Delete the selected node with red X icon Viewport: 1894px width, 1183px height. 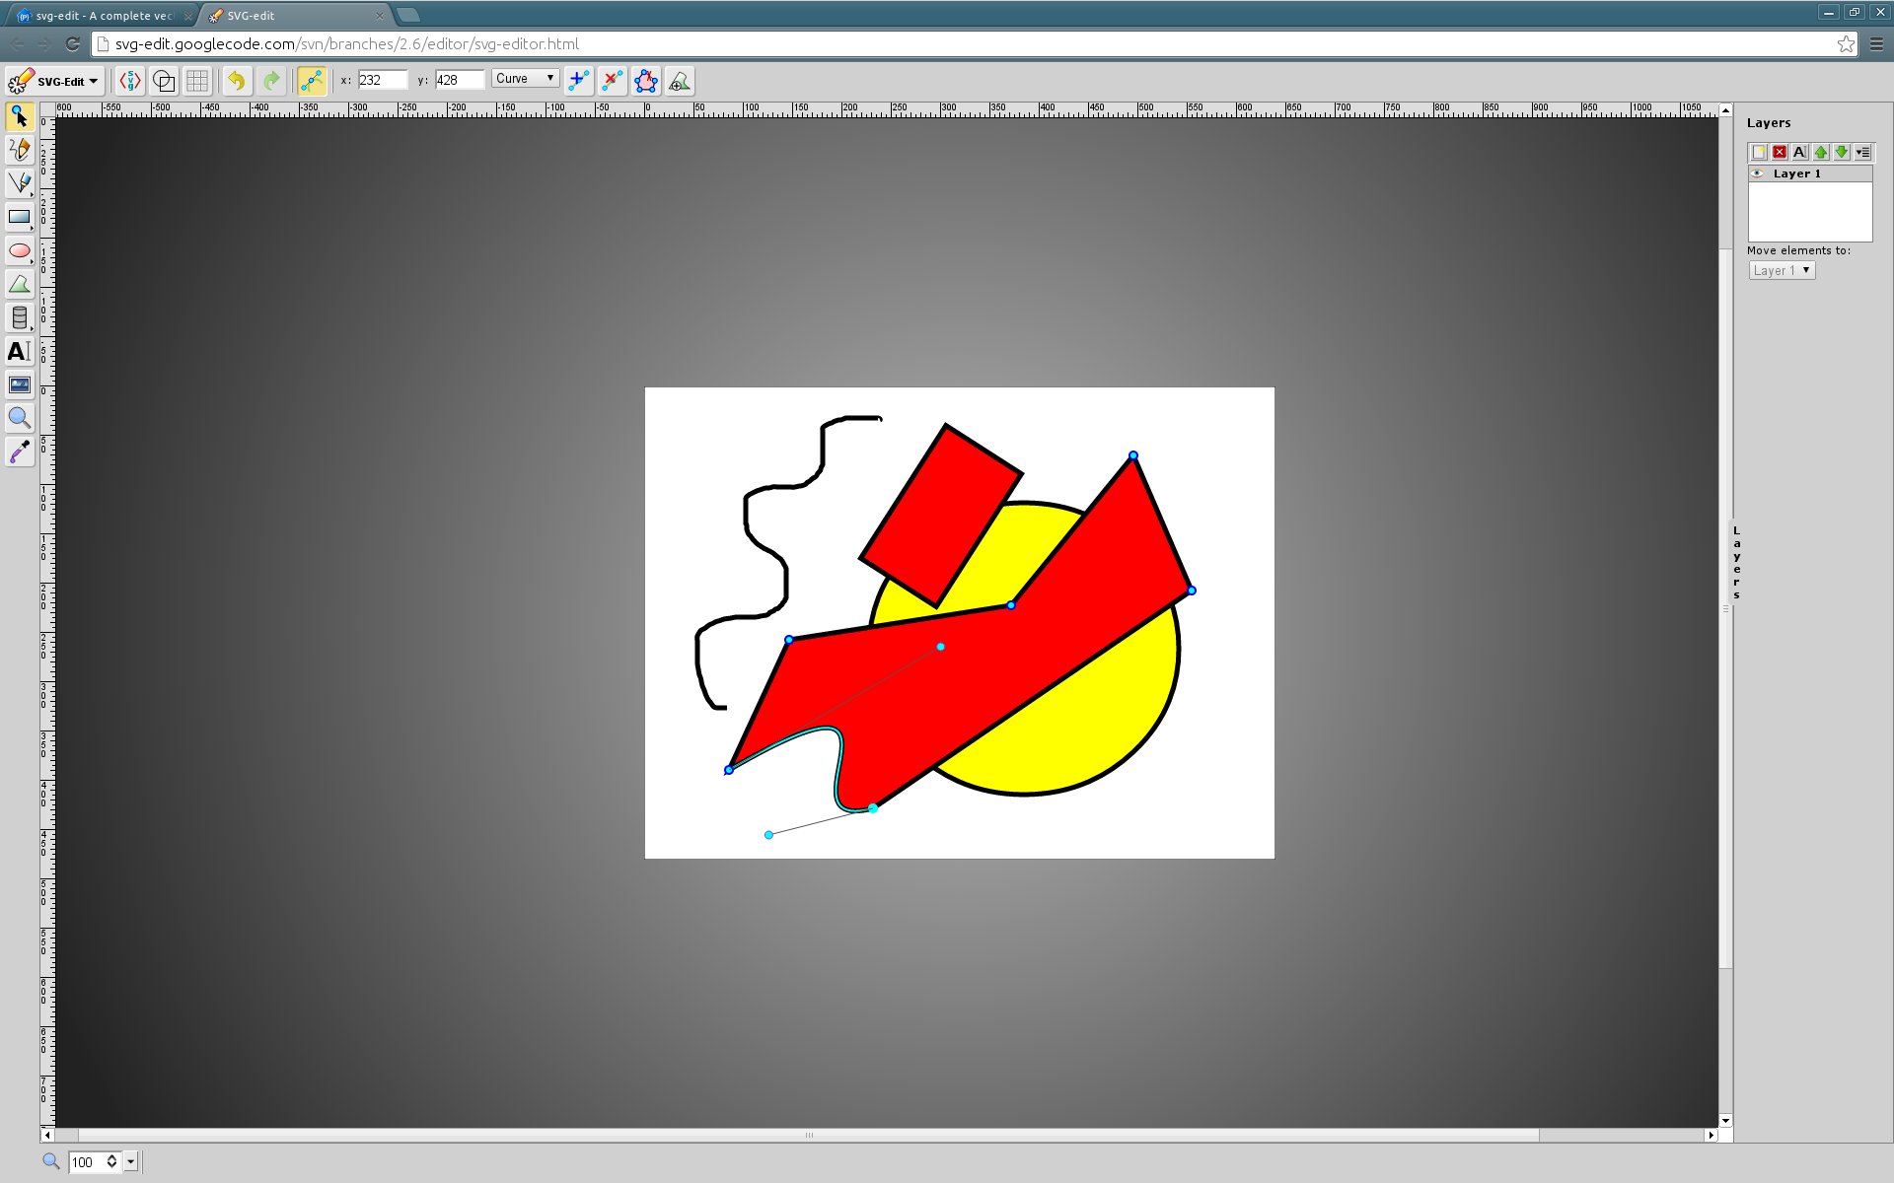613,81
